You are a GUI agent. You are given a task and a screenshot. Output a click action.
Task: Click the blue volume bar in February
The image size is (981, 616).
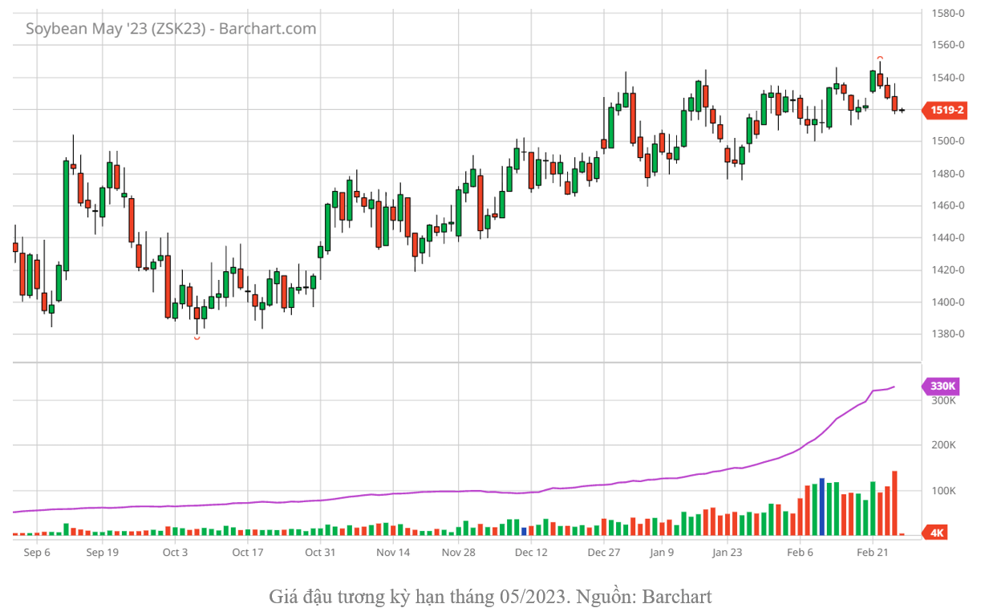pos(822,507)
